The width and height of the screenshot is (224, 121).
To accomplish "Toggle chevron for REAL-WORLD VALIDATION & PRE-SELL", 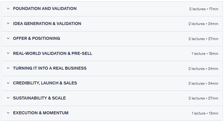I will [x=8, y=54].
